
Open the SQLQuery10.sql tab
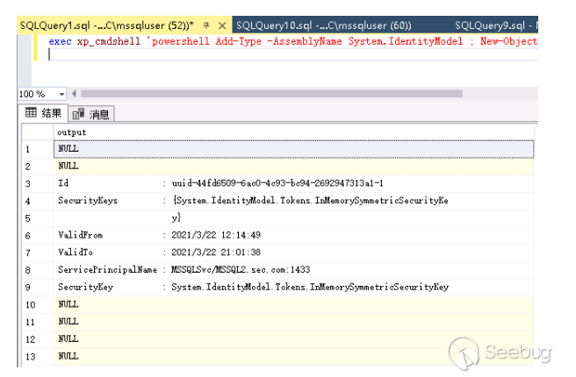coord(323,25)
